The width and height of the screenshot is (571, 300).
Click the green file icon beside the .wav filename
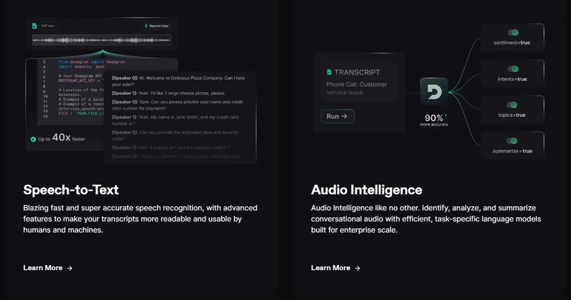pos(34,26)
